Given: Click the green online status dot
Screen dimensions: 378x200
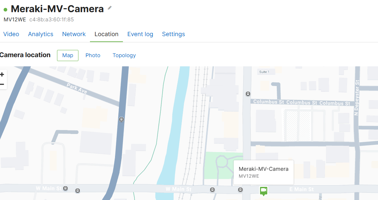Looking at the screenshot, I should (6, 10).
